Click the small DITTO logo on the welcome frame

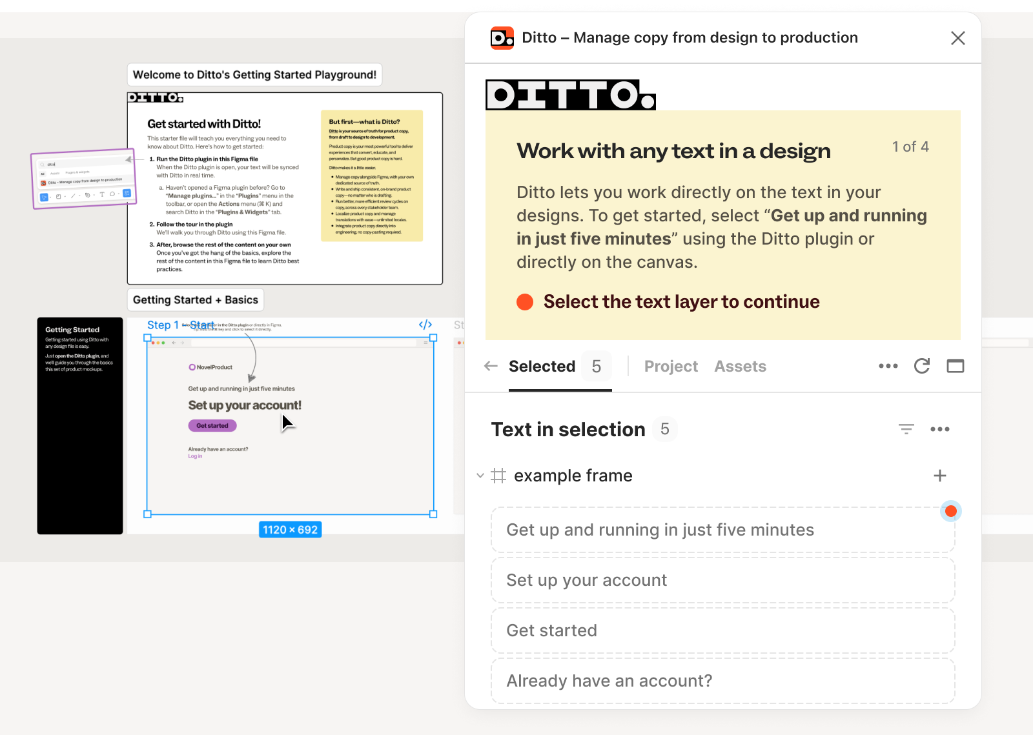pyautogui.click(x=156, y=97)
